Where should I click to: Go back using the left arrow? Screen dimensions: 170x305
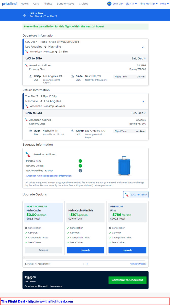25,15
